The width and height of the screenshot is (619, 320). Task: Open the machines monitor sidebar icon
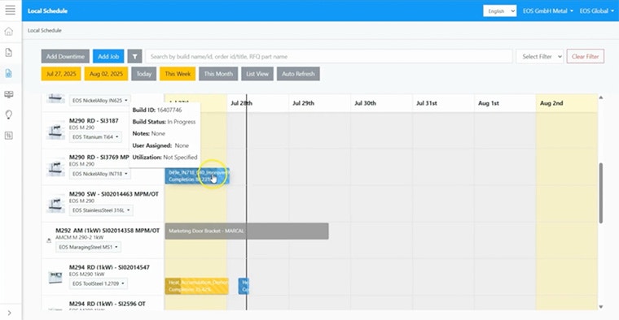[x=9, y=94]
